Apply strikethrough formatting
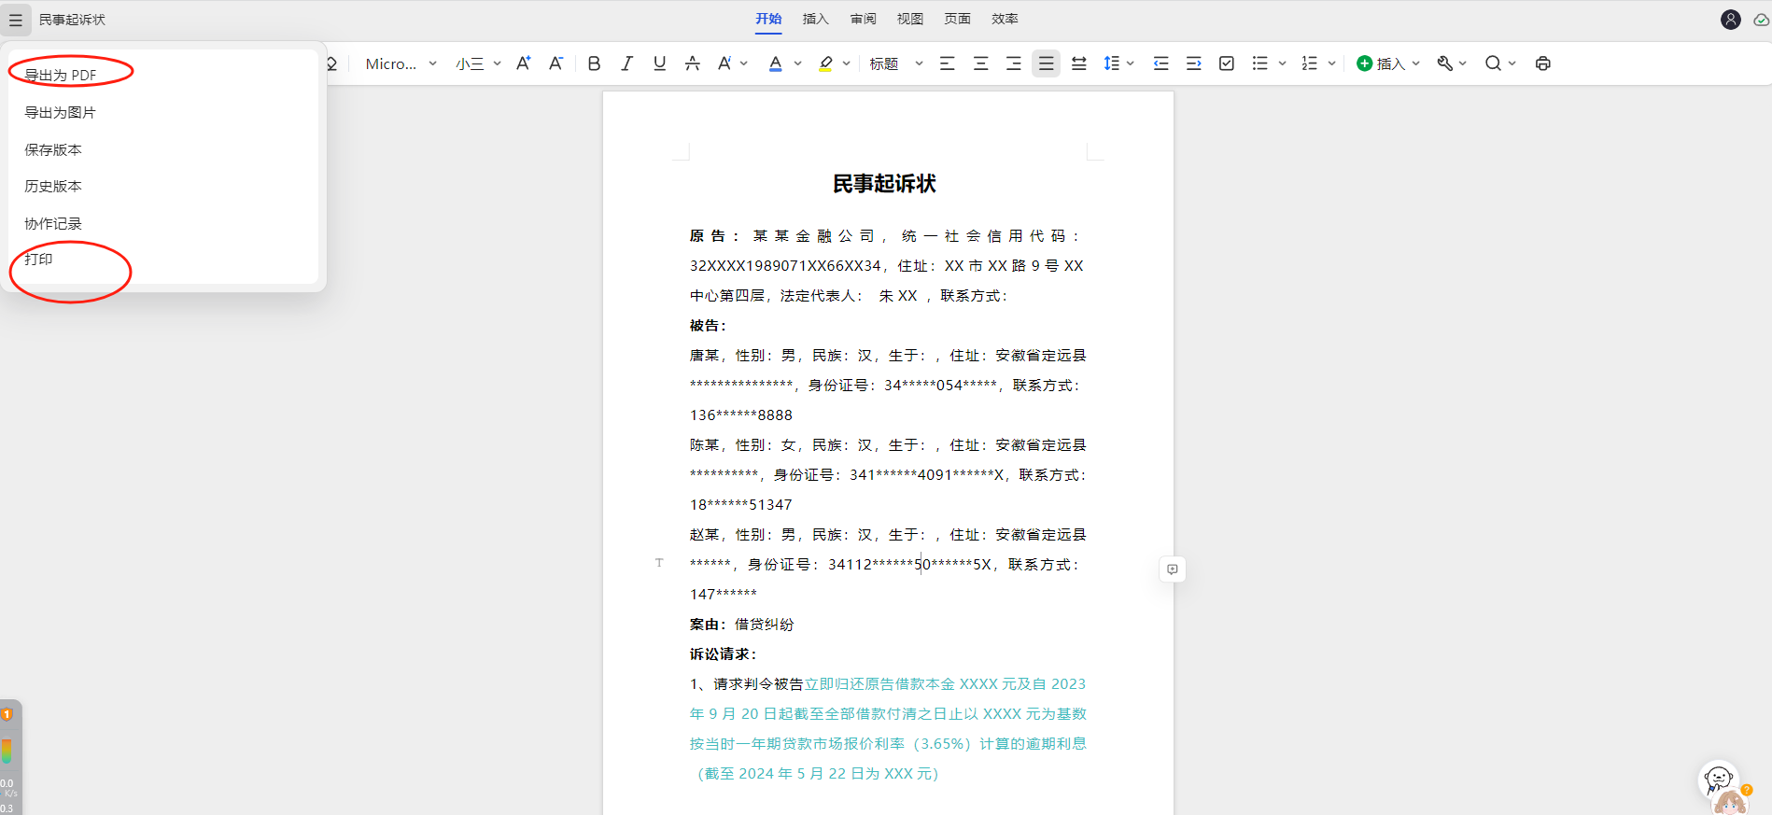The height and width of the screenshot is (815, 1772). (692, 63)
